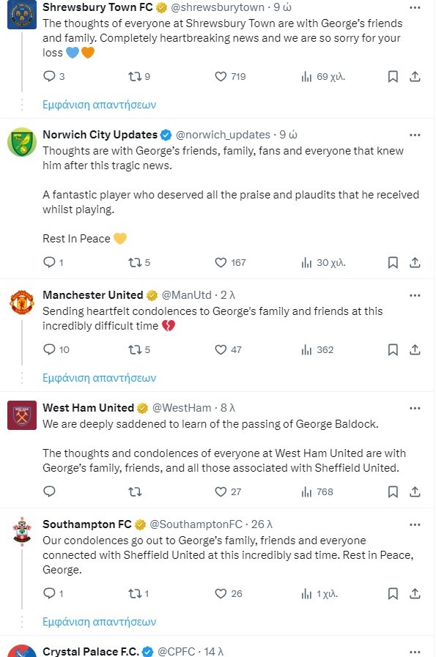Bookmark the Norwich City Updates tweet
The image size is (436, 657).
click(x=393, y=263)
